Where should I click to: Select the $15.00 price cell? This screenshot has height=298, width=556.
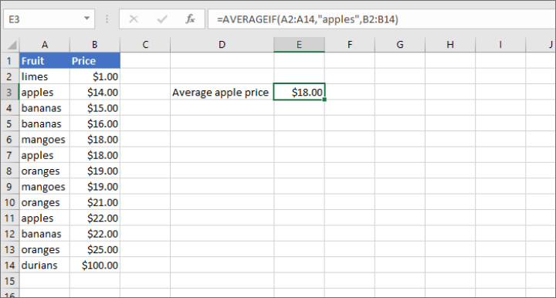pos(95,108)
